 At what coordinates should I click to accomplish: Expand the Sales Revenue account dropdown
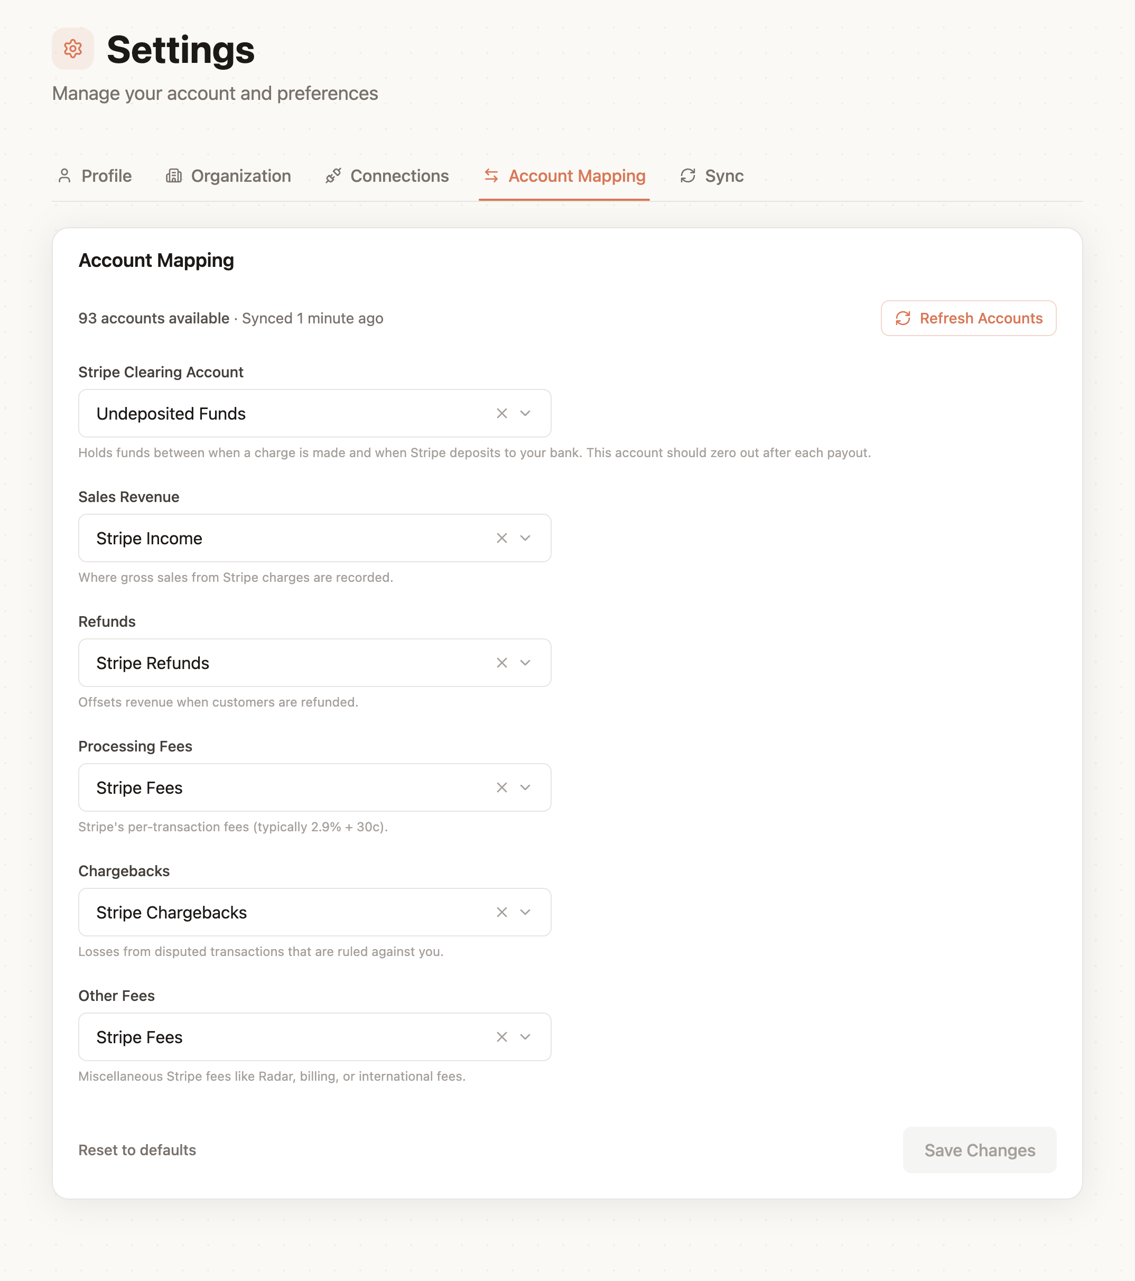point(526,538)
